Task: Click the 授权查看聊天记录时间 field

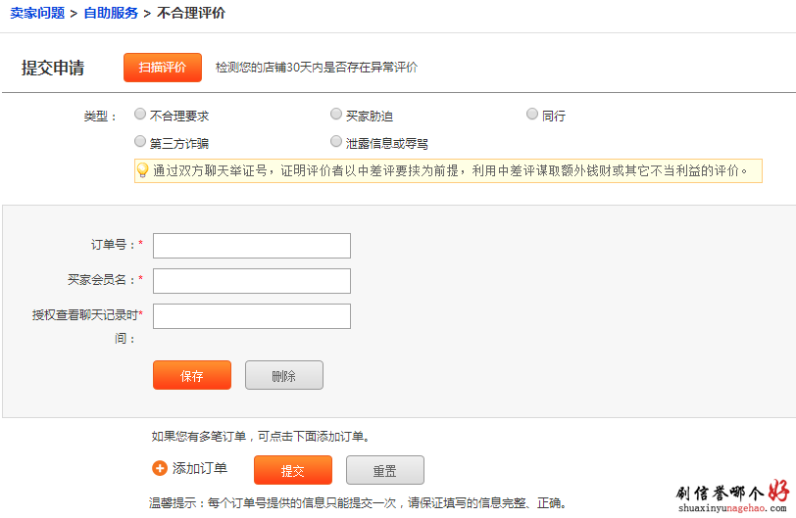Action: coord(252,316)
